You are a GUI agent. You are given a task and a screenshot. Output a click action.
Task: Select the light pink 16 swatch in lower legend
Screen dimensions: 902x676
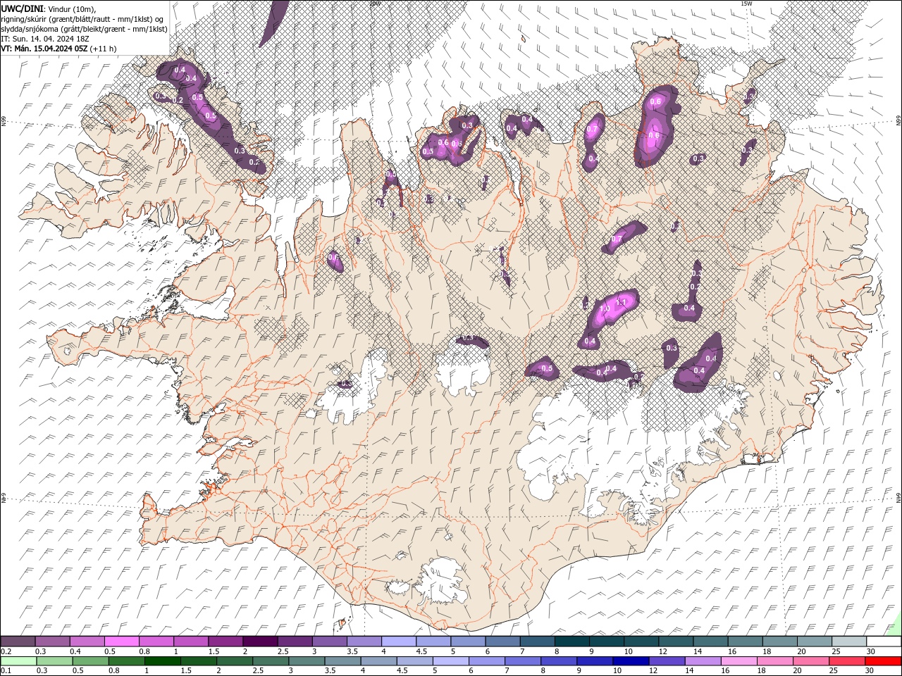(739, 661)
